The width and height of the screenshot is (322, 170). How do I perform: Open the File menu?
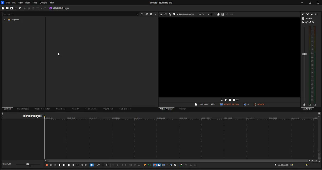tap(8, 2)
